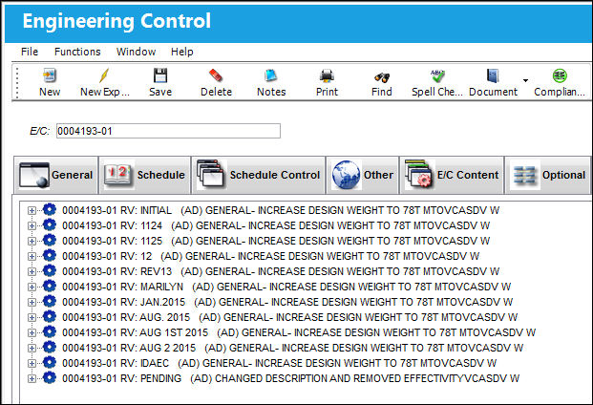Image resolution: width=593 pixels, height=405 pixels.
Task: Expand the RV: JAN.2015 tree node
Action: click(32, 302)
